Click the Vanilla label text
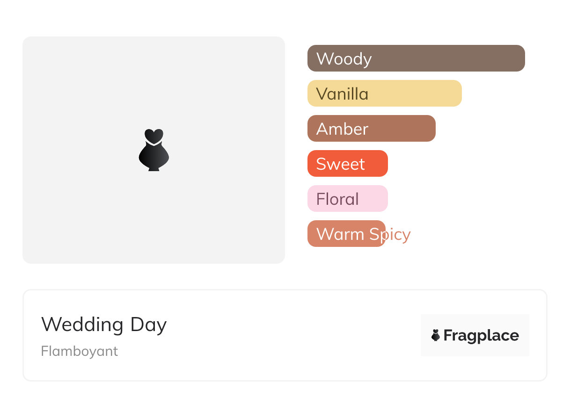The image size is (570, 404). pyautogui.click(x=342, y=94)
